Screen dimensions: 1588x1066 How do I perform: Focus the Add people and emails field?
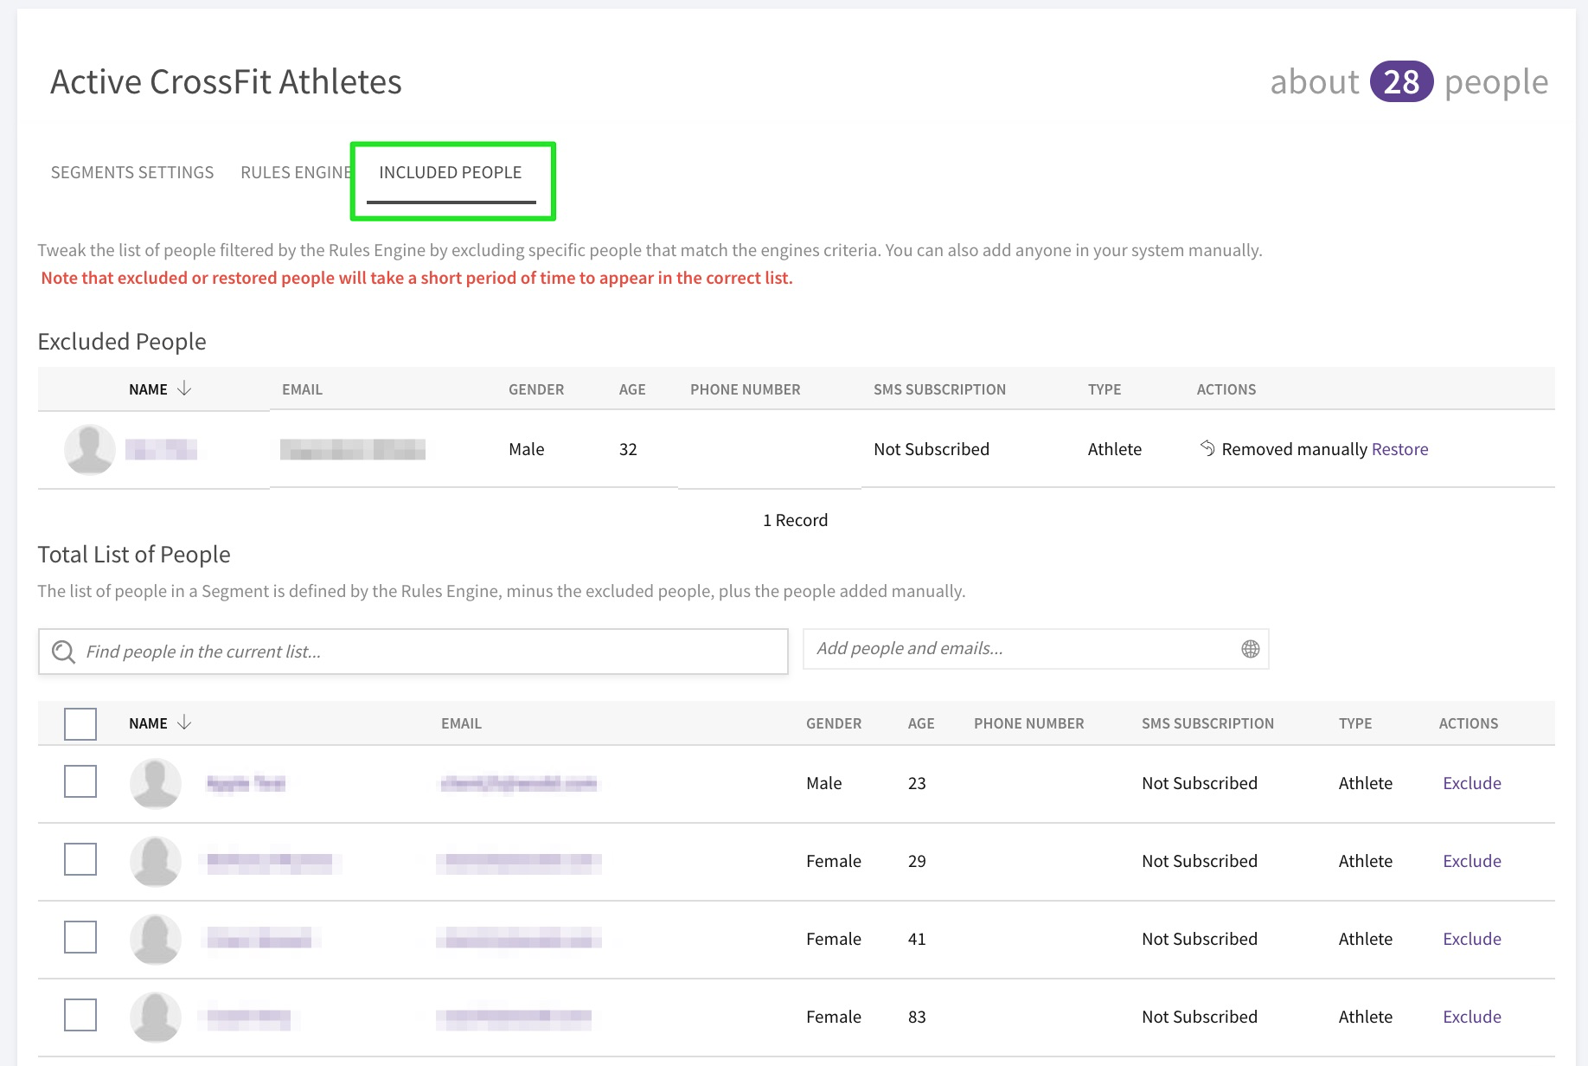(1035, 649)
